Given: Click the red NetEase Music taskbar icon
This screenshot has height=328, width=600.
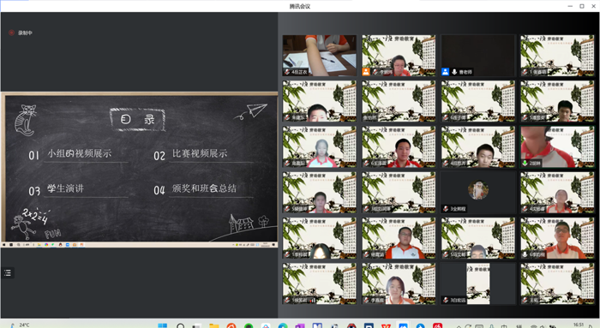Looking at the screenshot, I should coord(437,325).
